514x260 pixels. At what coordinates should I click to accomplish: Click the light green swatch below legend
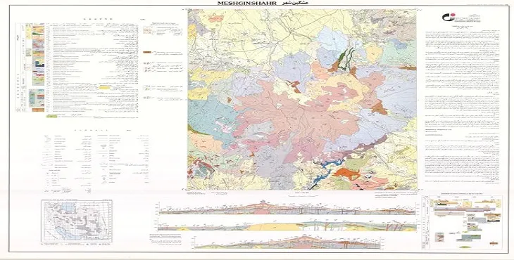[x=51, y=116]
